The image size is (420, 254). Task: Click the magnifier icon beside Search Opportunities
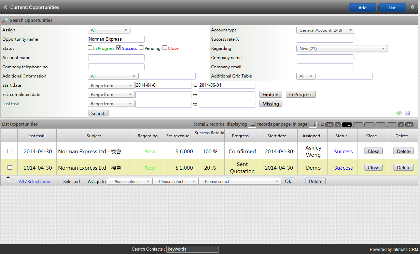(5, 20)
